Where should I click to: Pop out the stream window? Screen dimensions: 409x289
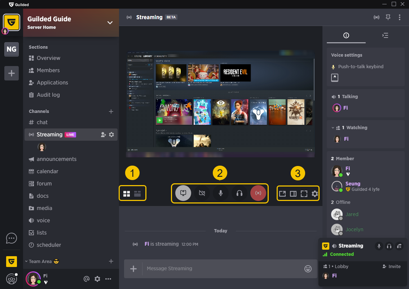pos(282,193)
